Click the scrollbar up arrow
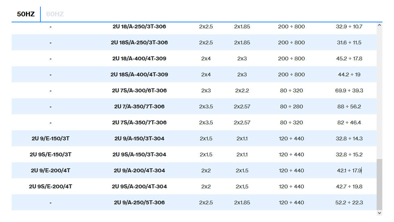 coord(379,25)
